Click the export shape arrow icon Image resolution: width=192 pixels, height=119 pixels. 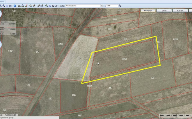[42, 6]
